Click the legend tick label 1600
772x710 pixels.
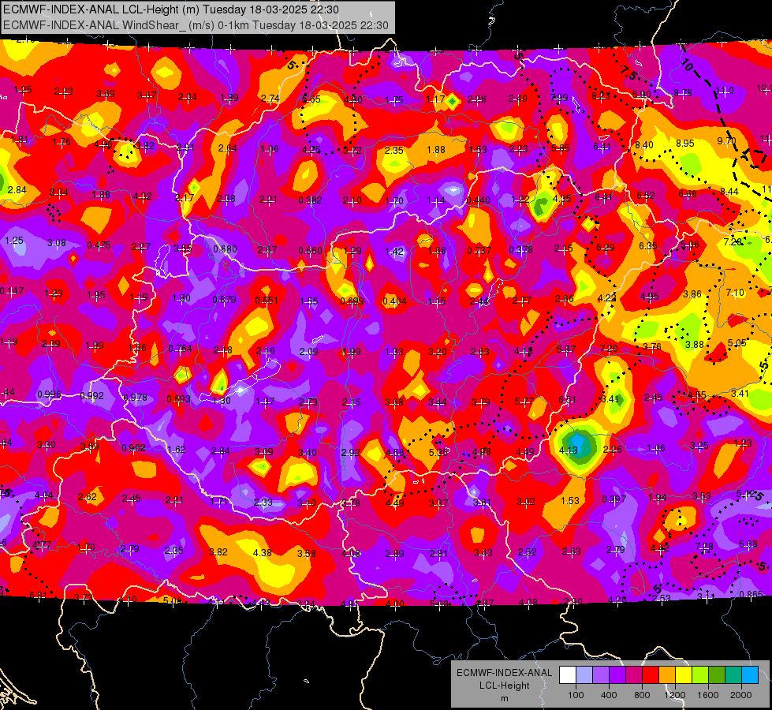(x=707, y=695)
